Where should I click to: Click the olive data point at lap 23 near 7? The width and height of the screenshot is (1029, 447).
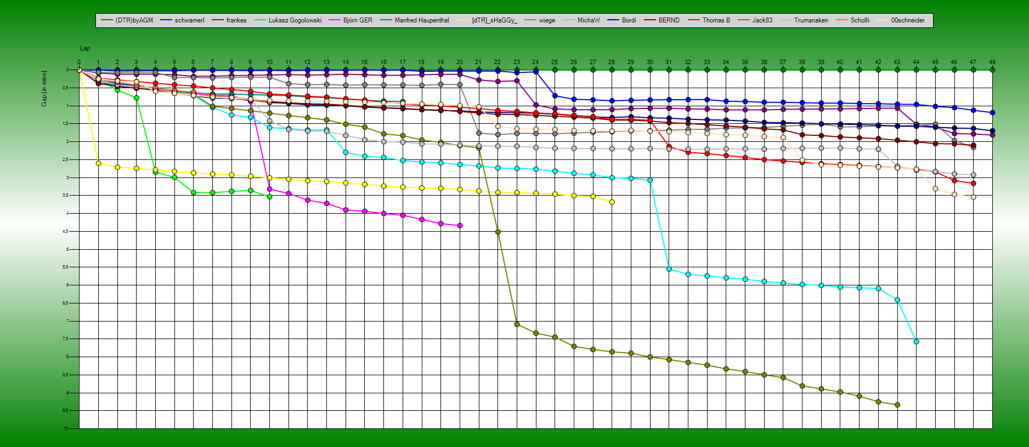(x=517, y=324)
